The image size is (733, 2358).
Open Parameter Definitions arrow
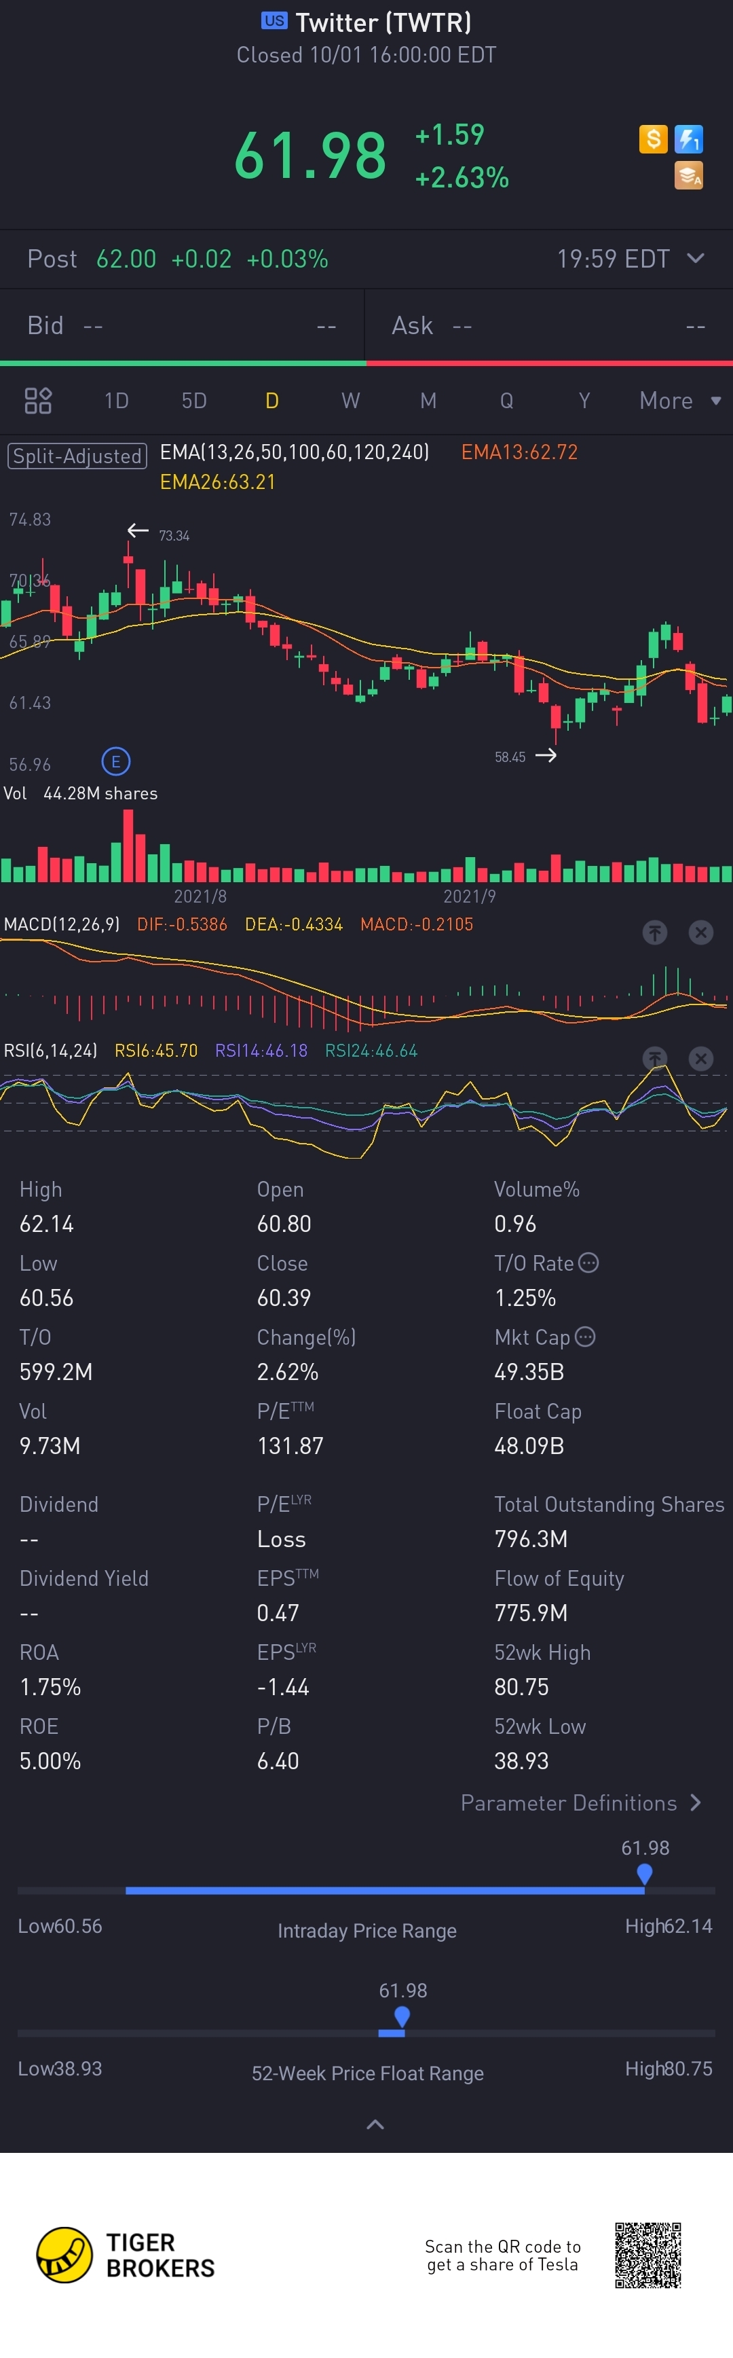[696, 1802]
